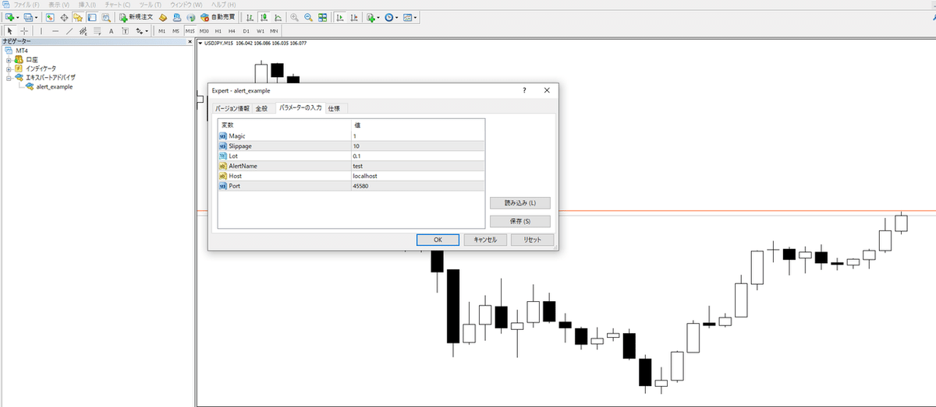
Task: Set timeframe to M1
Action: click(161, 31)
